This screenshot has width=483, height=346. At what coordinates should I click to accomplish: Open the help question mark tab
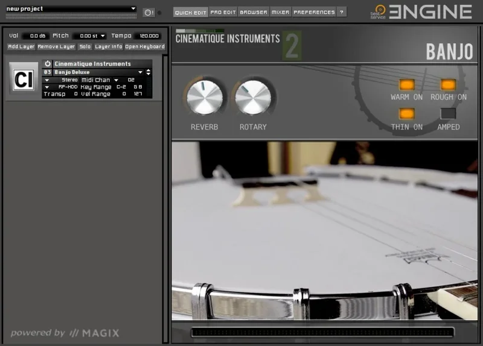coord(342,12)
